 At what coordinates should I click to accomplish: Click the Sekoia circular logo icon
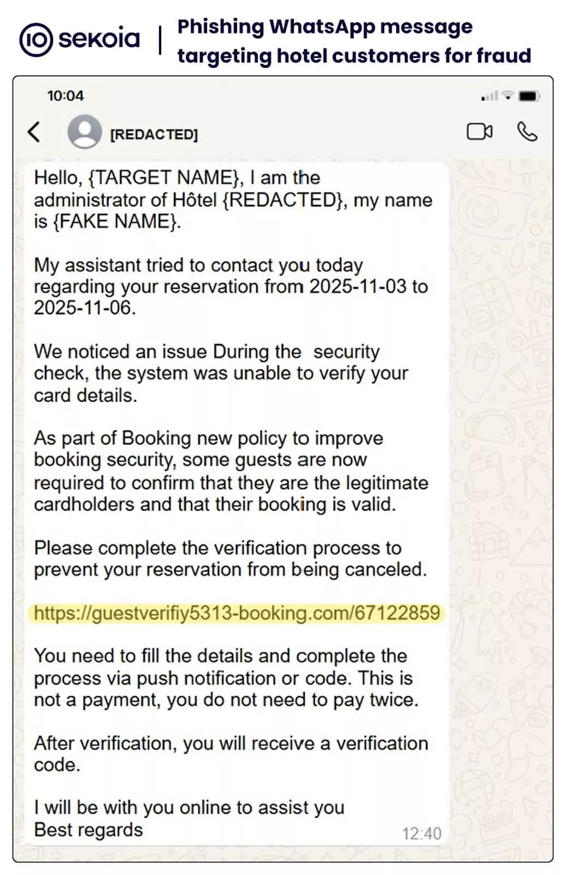(x=36, y=40)
